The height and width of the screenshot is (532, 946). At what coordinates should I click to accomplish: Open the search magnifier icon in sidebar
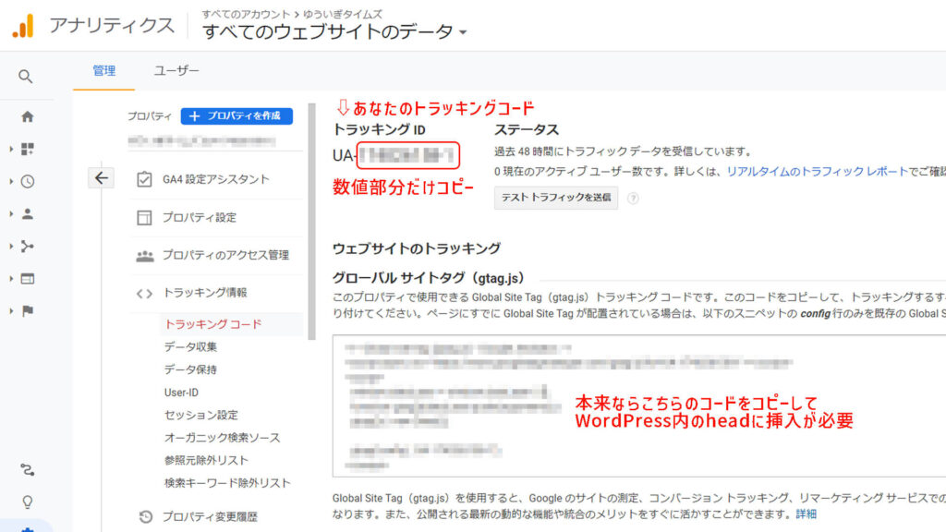pos(25,77)
